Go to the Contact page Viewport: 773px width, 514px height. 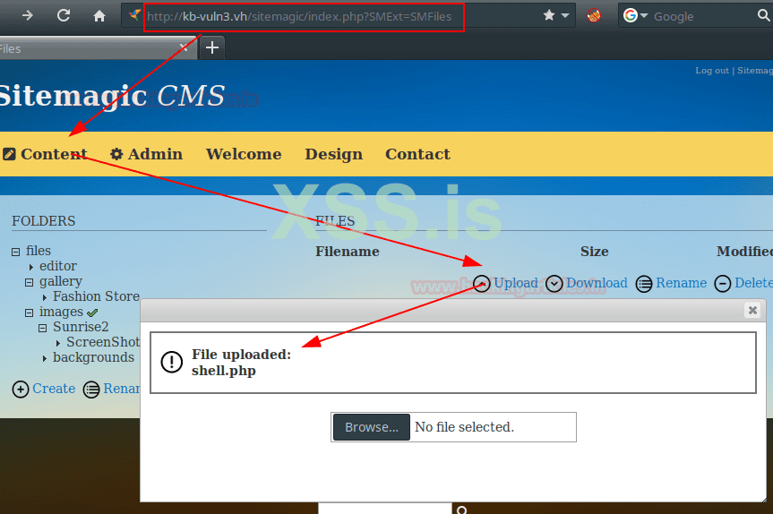click(417, 154)
